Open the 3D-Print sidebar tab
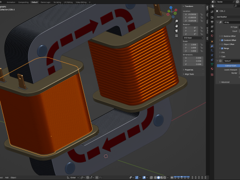The image size is (240, 180). (207, 30)
